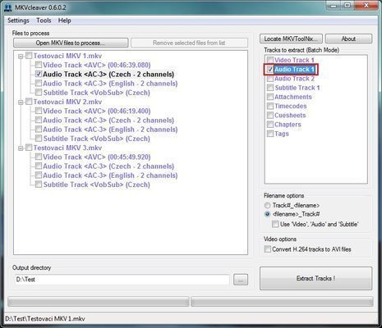The width and height of the screenshot is (382, 328).
Task: Select the Testovaci MKV 1.mkv file name
Action: coord(67,56)
